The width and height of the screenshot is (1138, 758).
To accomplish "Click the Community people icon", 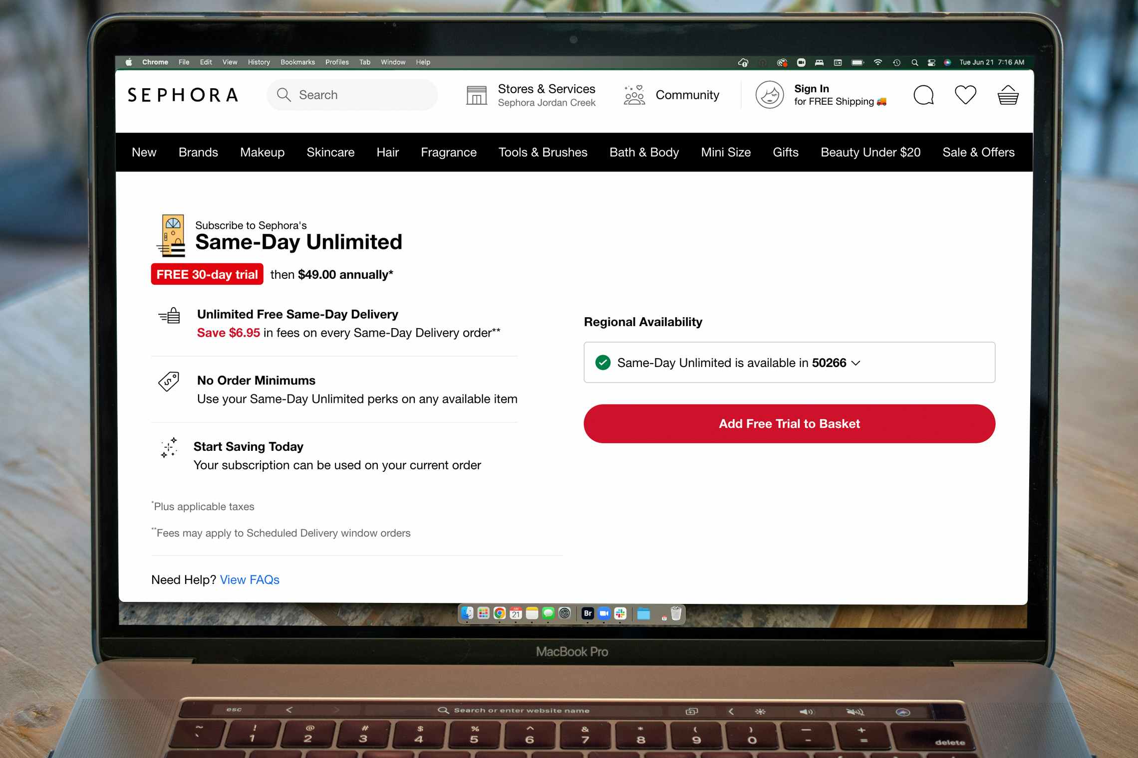I will (x=636, y=95).
